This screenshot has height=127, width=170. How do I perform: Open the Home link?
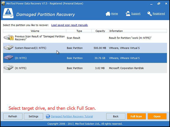click(x=114, y=14)
